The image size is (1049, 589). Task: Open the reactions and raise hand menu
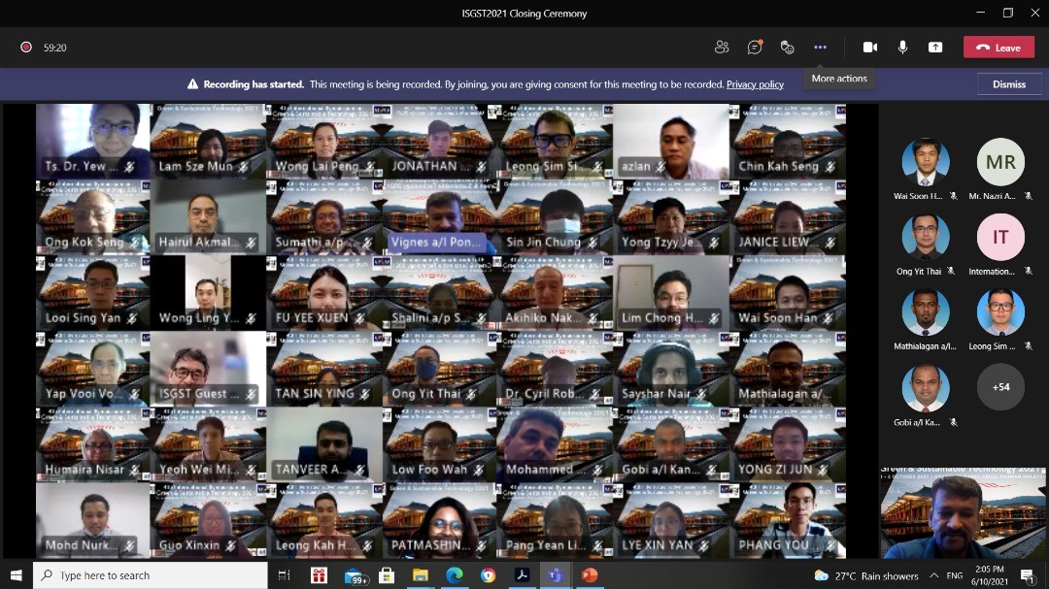tap(788, 47)
